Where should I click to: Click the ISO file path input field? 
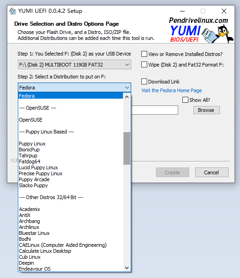pyautogui.click(x=155, y=110)
